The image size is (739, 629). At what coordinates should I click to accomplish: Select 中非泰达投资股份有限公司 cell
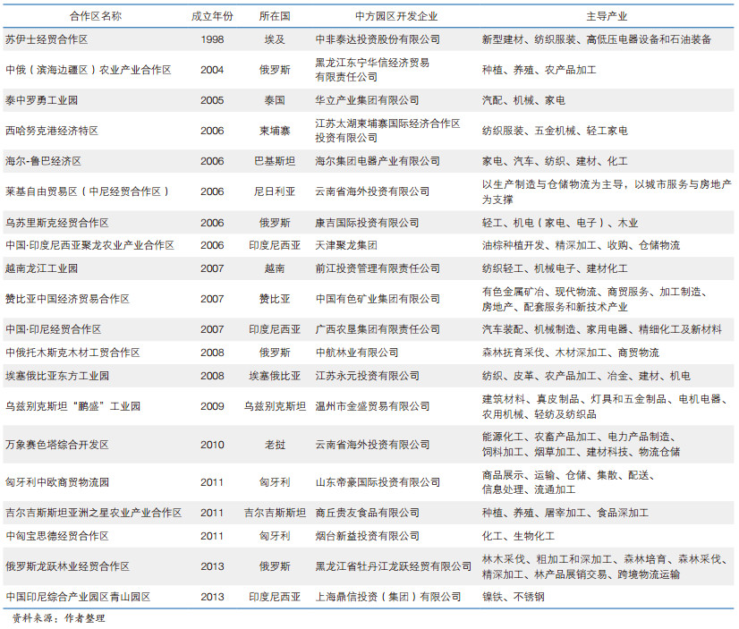point(378,39)
